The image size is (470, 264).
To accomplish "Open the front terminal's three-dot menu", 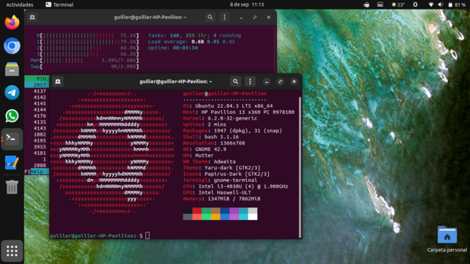I will [x=250, y=81].
